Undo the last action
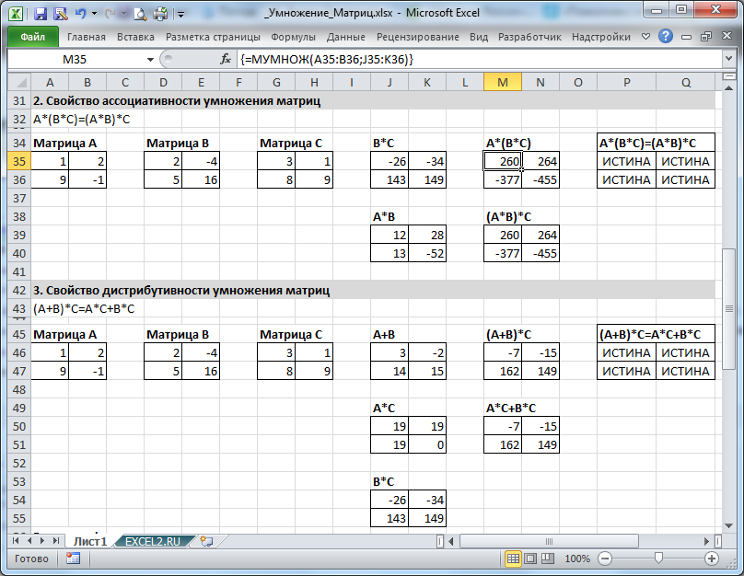 [x=80, y=13]
